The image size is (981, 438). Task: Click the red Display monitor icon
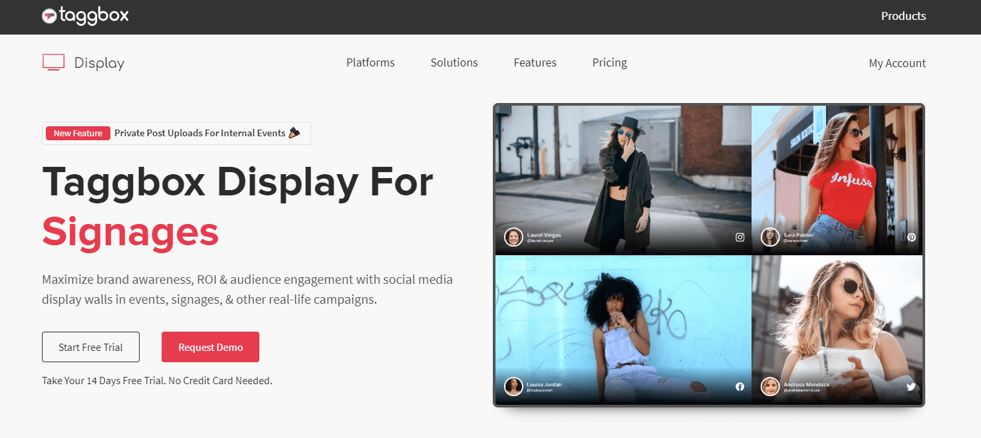53,62
